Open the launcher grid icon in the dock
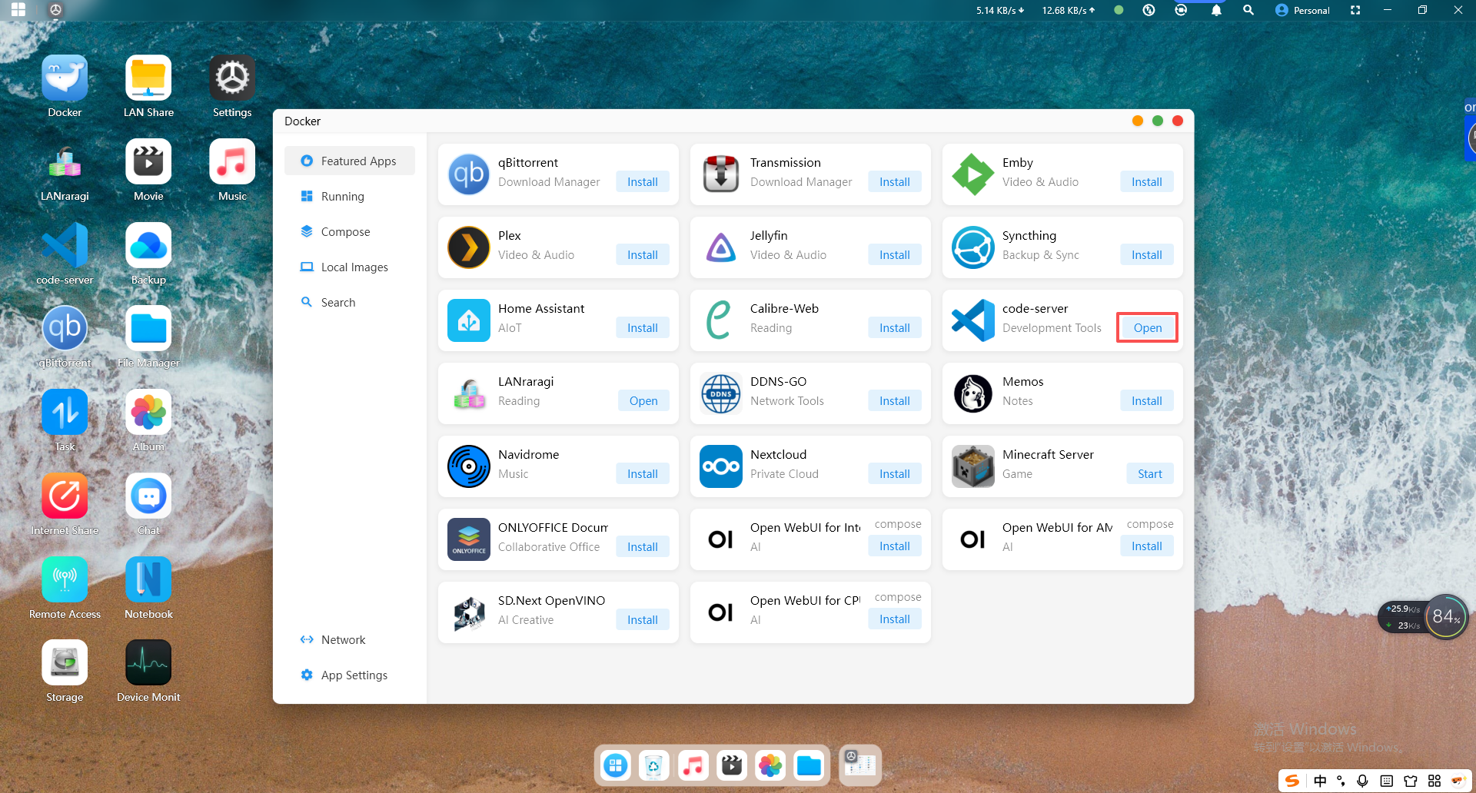This screenshot has height=793, width=1476. pos(615,765)
